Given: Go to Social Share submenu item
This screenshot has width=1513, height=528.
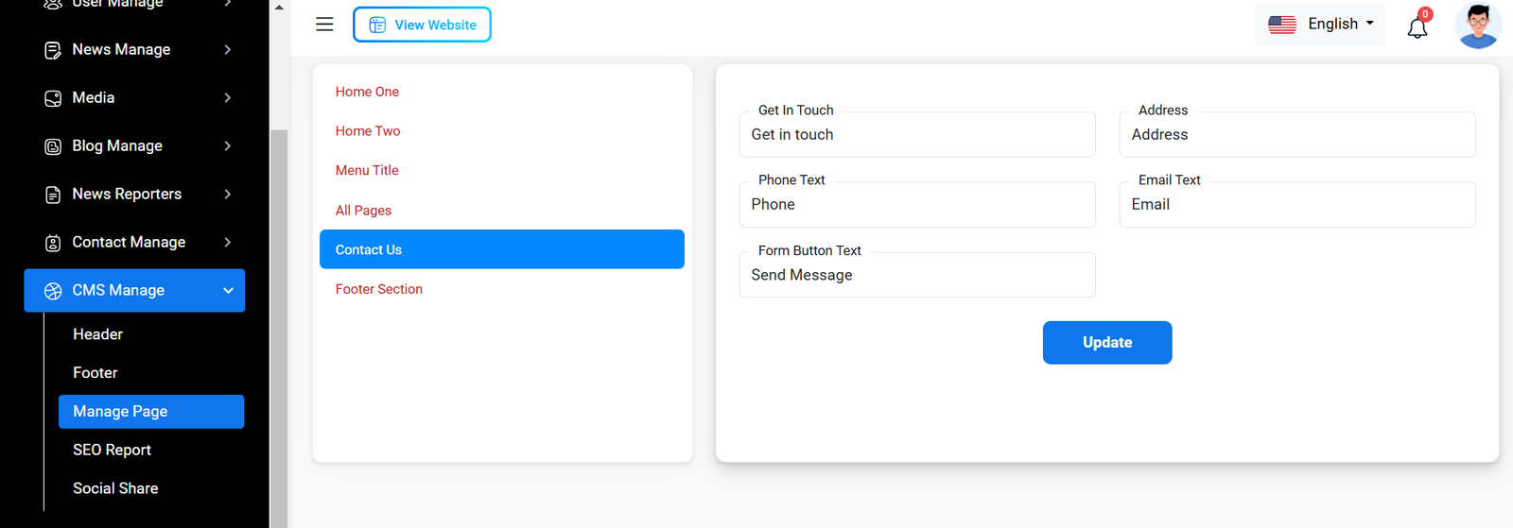Looking at the screenshot, I should click(x=115, y=488).
